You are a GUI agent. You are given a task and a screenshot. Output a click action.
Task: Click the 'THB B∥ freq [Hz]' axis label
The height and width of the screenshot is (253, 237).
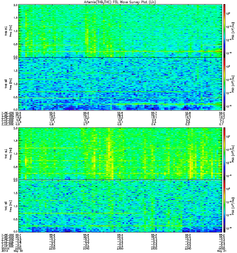[8, 84]
